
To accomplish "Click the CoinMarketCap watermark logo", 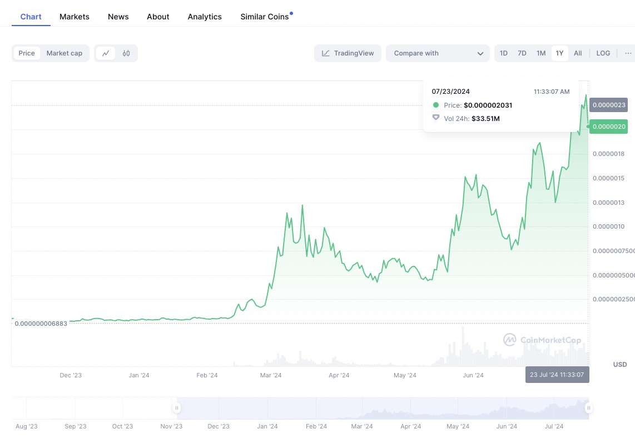I will point(542,340).
